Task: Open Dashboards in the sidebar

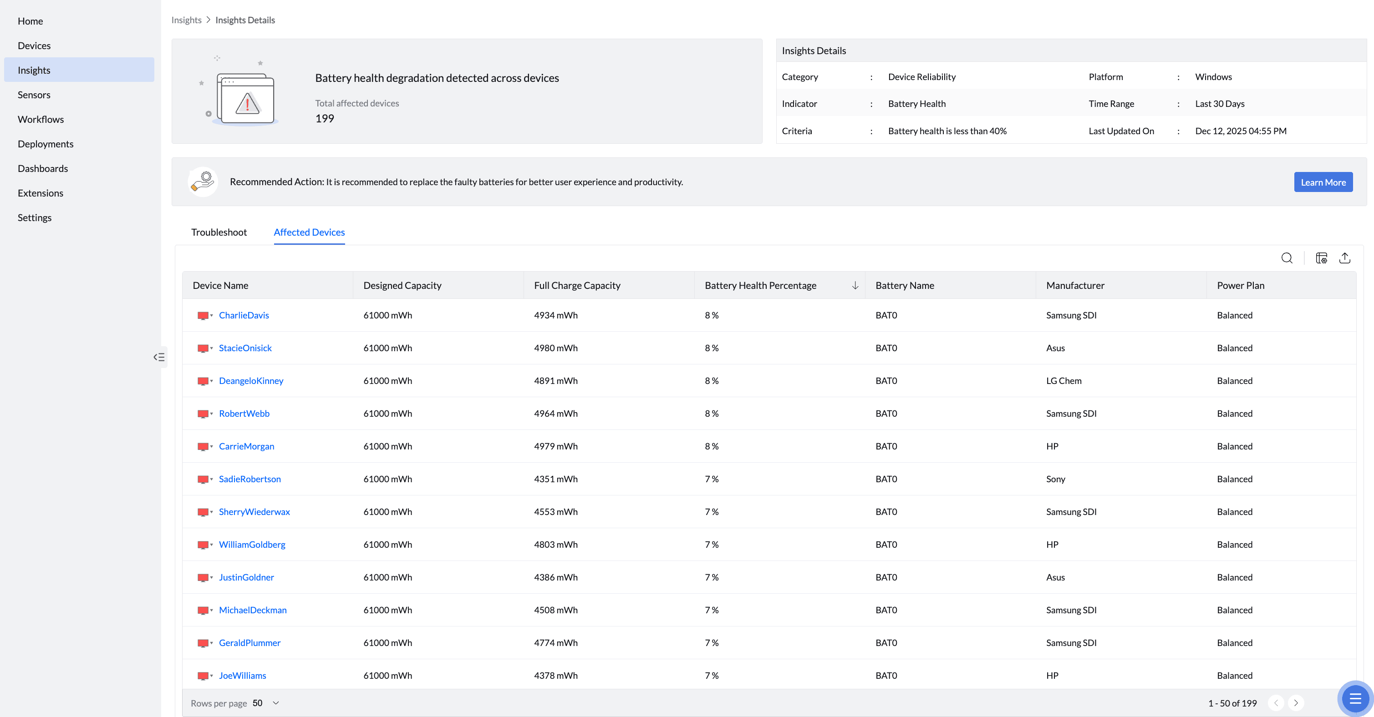Action: click(43, 168)
